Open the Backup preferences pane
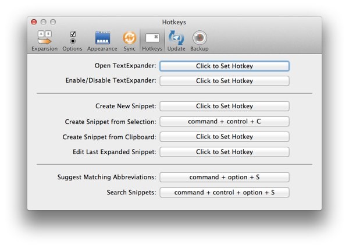The width and height of the screenshot is (349, 248). click(200, 41)
